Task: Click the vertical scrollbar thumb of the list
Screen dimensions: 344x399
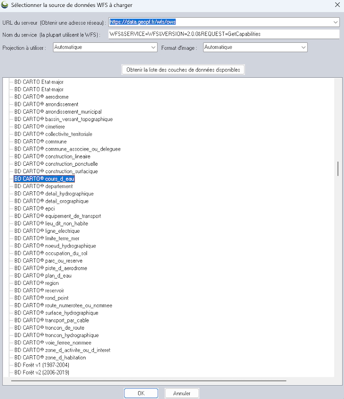Action: tap(338, 168)
